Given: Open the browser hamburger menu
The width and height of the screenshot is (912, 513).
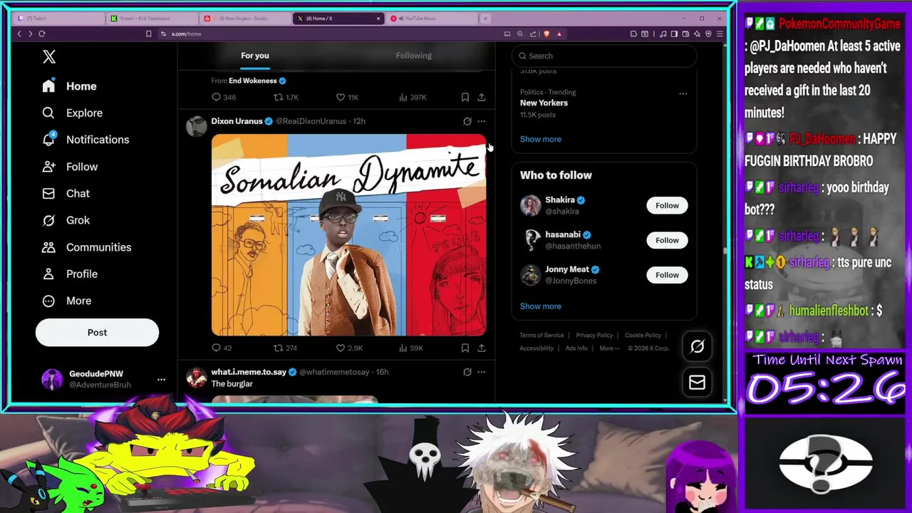Looking at the screenshot, I should pyautogui.click(x=720, y=33).
